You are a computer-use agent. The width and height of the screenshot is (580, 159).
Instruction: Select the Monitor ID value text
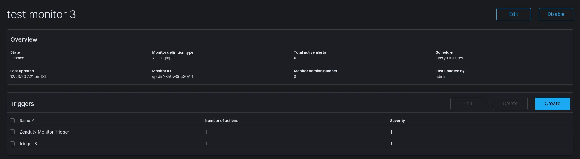click(172, 77)
